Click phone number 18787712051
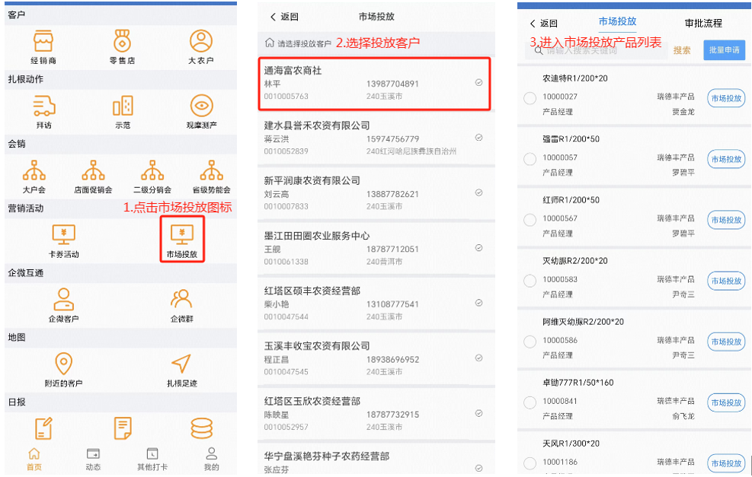 [392, 249]
